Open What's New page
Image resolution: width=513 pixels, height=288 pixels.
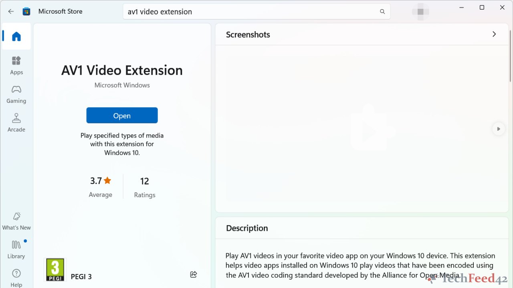(x=16, y=221)
